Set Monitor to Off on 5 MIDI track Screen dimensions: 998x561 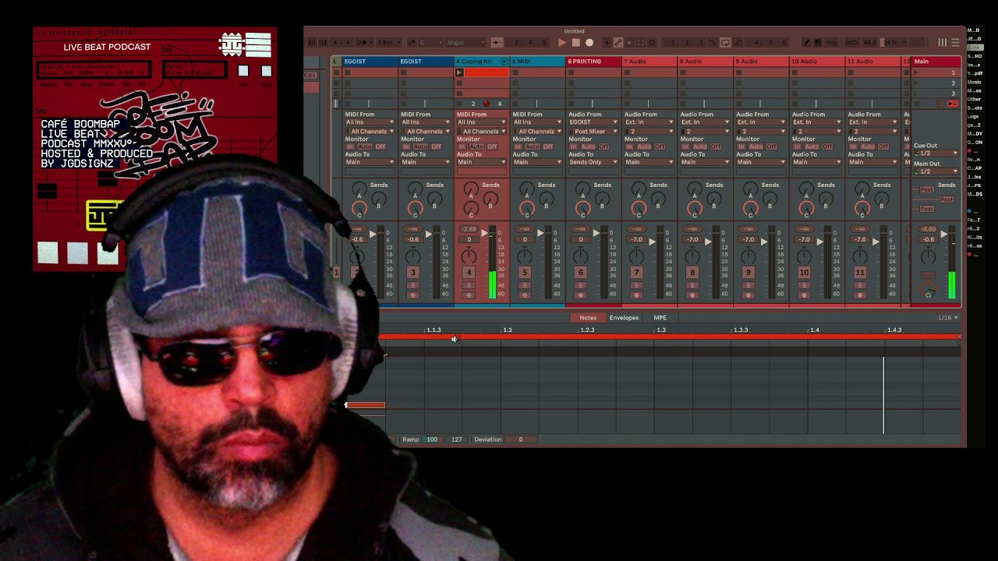(x=548, y=146)
